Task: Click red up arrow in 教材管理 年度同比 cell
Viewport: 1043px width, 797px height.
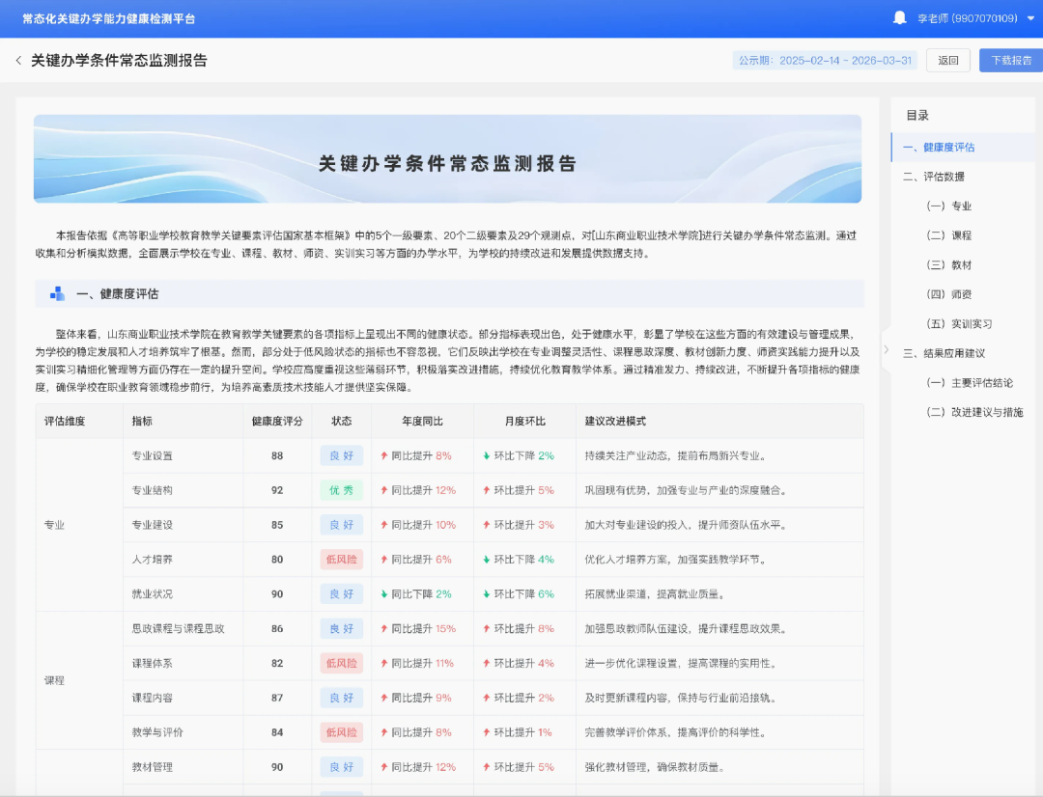Action: click(x=383, y=768)
